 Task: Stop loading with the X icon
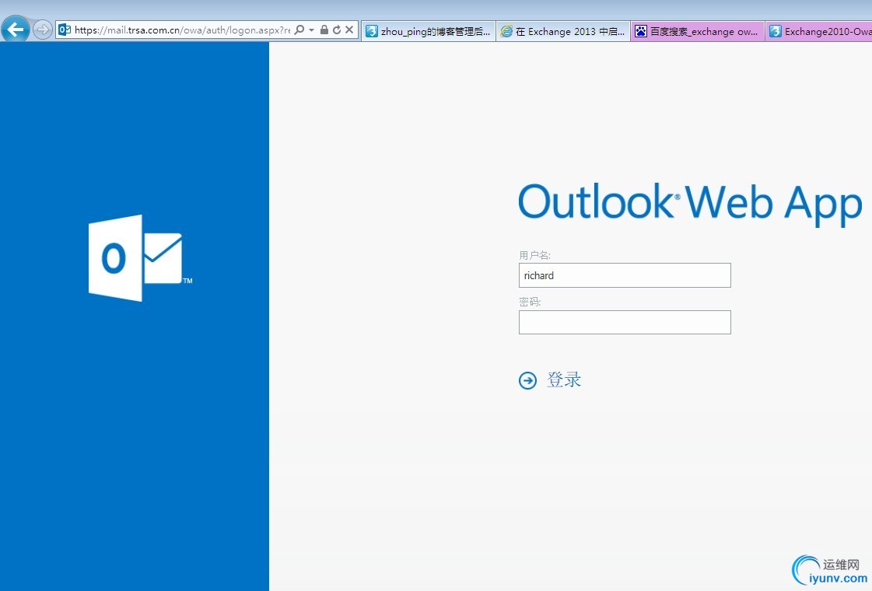click(x=349, y=30)
